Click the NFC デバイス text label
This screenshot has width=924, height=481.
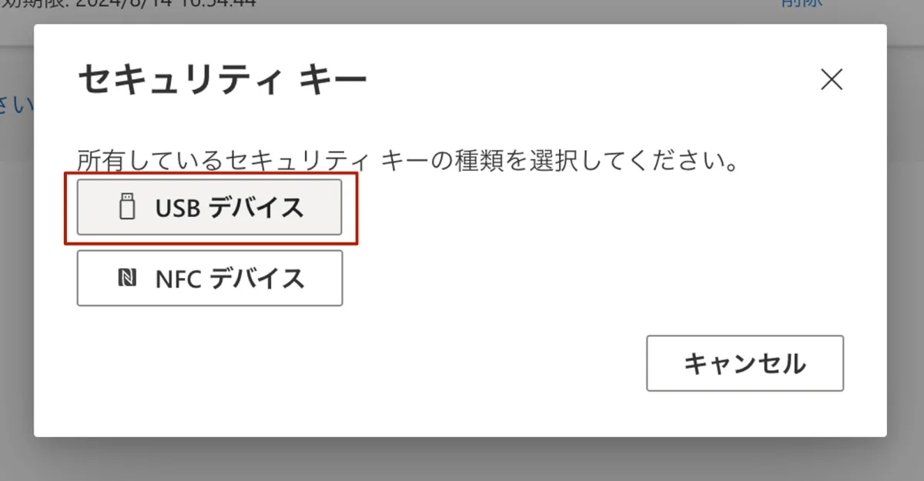pos(230,278)
